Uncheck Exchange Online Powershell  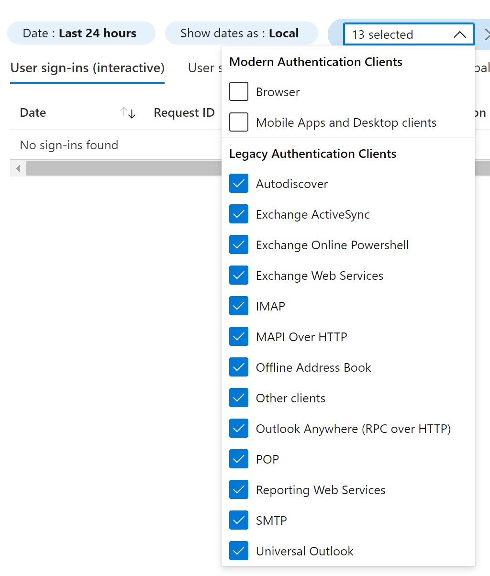pos(238,244)
